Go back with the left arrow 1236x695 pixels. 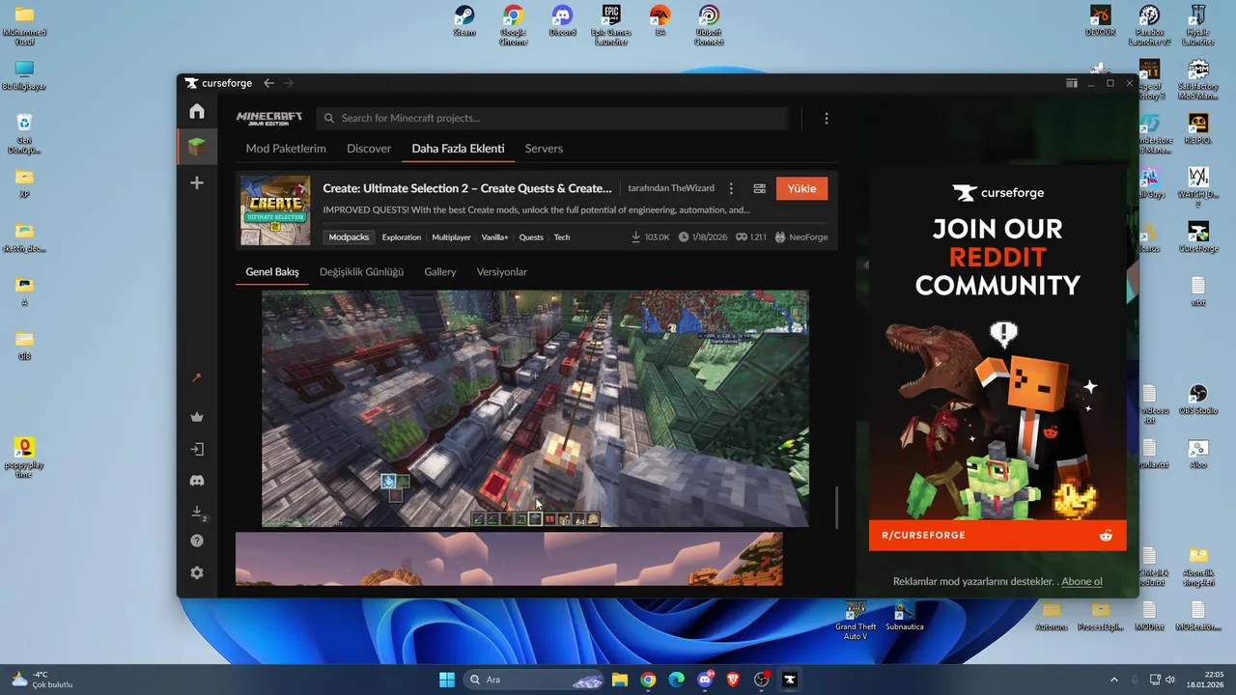click(269, 83)
